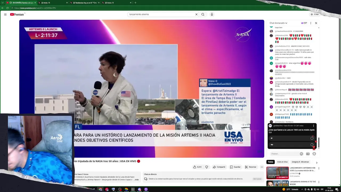The width and height of the screenshot is (341, 192).
Task: Open the ESP keyboard language selector
Action: [x=322, y=189]
